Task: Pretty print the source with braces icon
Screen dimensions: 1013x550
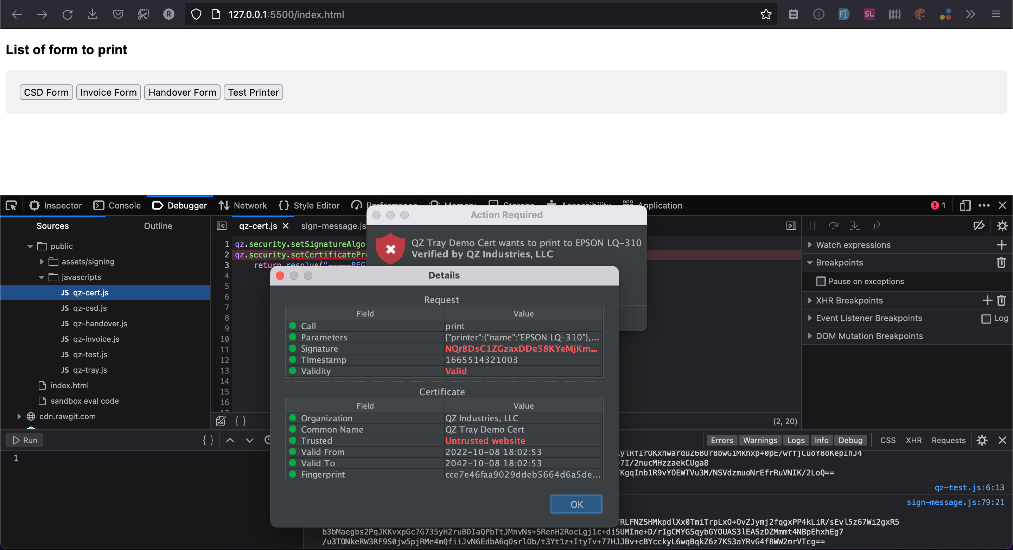Action: [x=241, y=421]
